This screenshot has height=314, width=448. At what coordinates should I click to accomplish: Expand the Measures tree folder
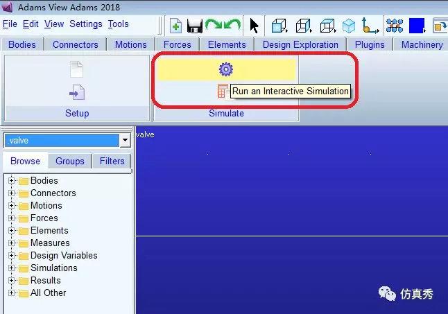(x=11, y=243)
